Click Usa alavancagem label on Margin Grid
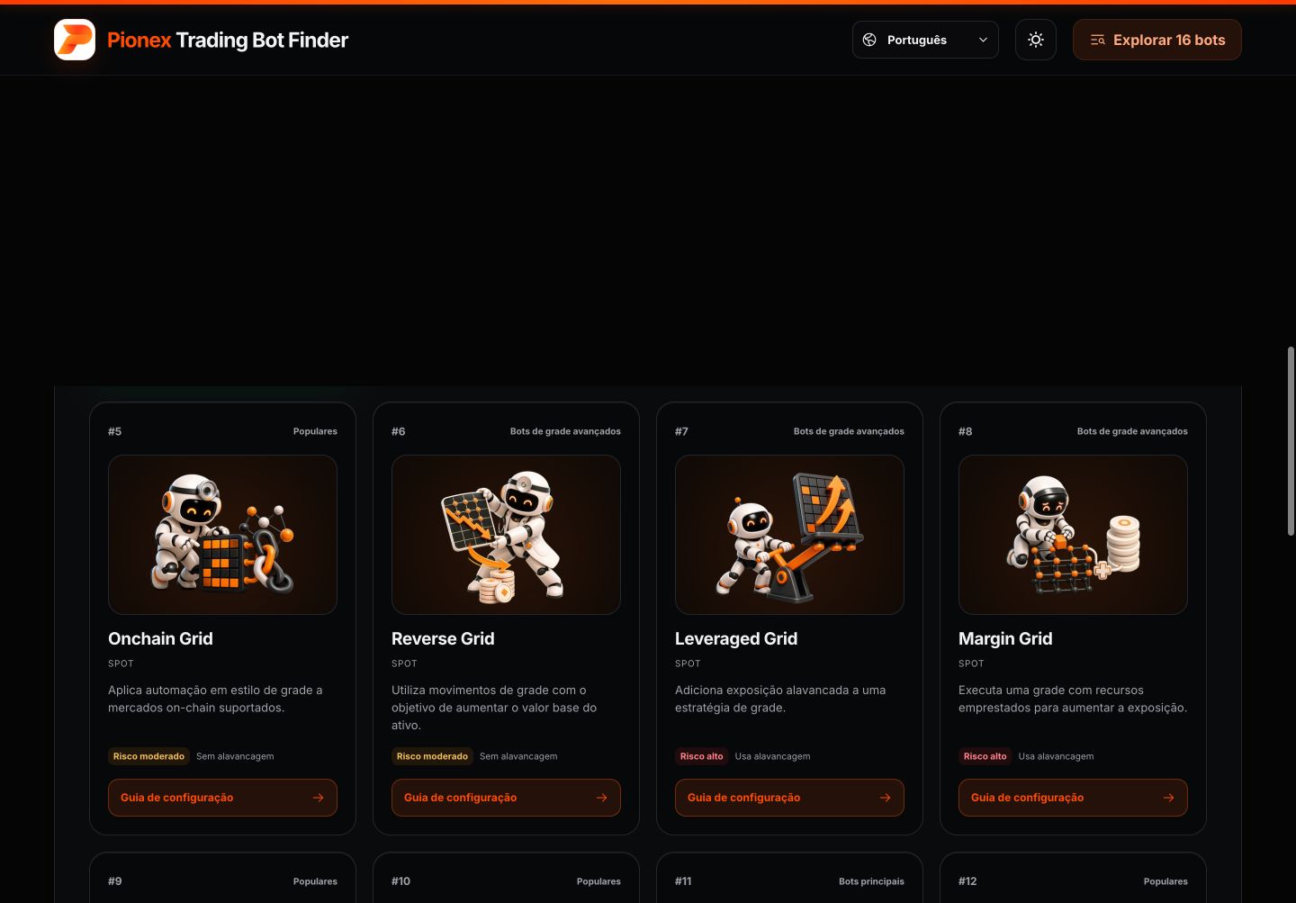The width and height of the screenshot is (1296, 903). pos(1056,756)
